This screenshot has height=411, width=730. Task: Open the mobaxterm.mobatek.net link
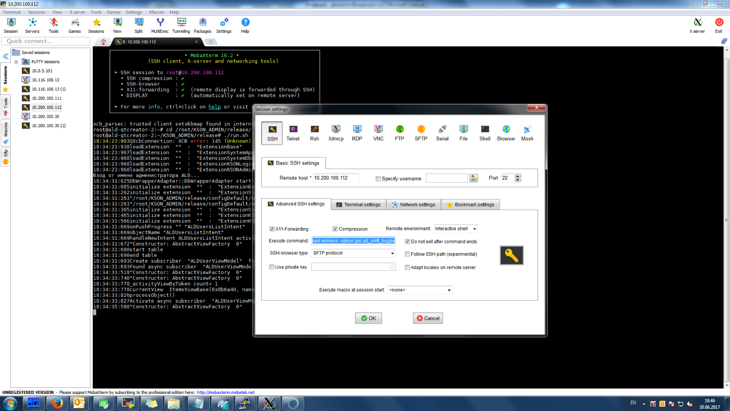click(x=226, y=393)
